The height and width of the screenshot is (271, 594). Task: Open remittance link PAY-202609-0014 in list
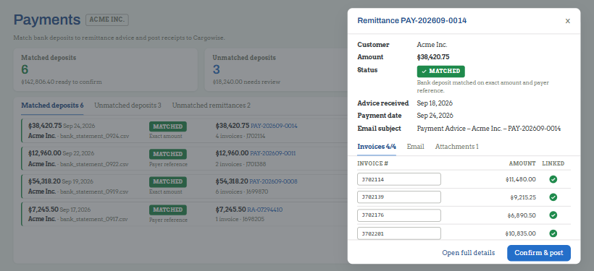(274, 126)
